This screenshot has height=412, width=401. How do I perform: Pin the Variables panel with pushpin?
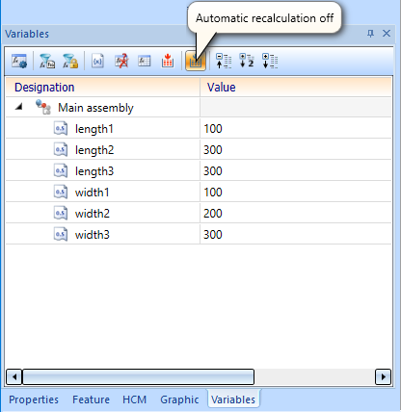click(370, 34)
